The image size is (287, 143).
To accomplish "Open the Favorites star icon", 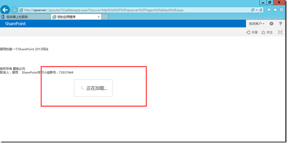I will point(275,10).
